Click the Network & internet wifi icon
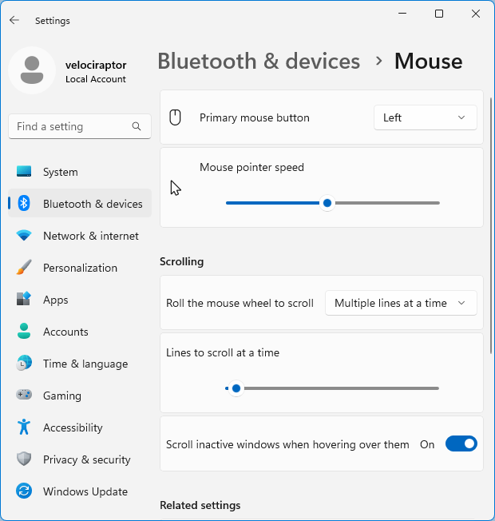 click(24, 236)
